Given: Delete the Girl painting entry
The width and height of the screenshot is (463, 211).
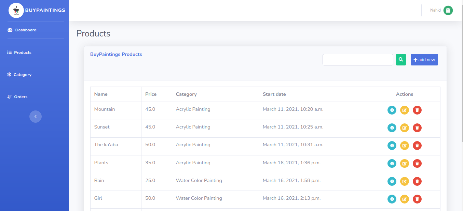Looking at the screenshot, I should (417, 199).
